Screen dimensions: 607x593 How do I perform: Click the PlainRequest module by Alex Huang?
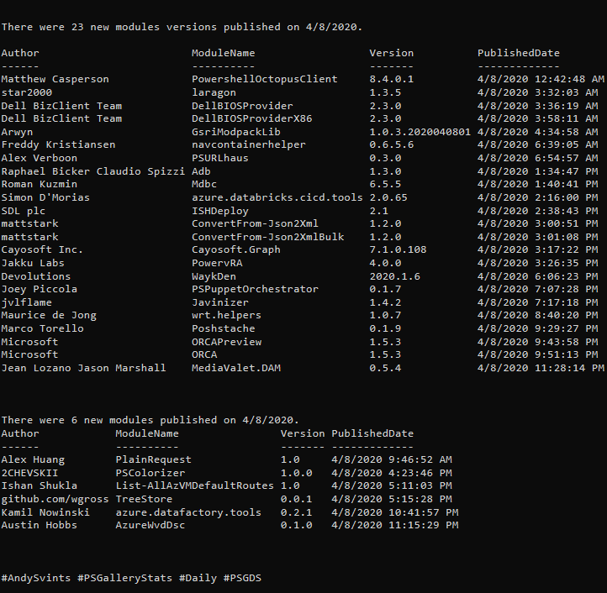pyautogui.click(x=153, y=459)
